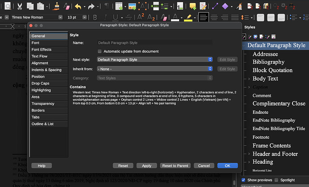
Task: Open the font size dropdown arrow
Action: pos(85,17)
